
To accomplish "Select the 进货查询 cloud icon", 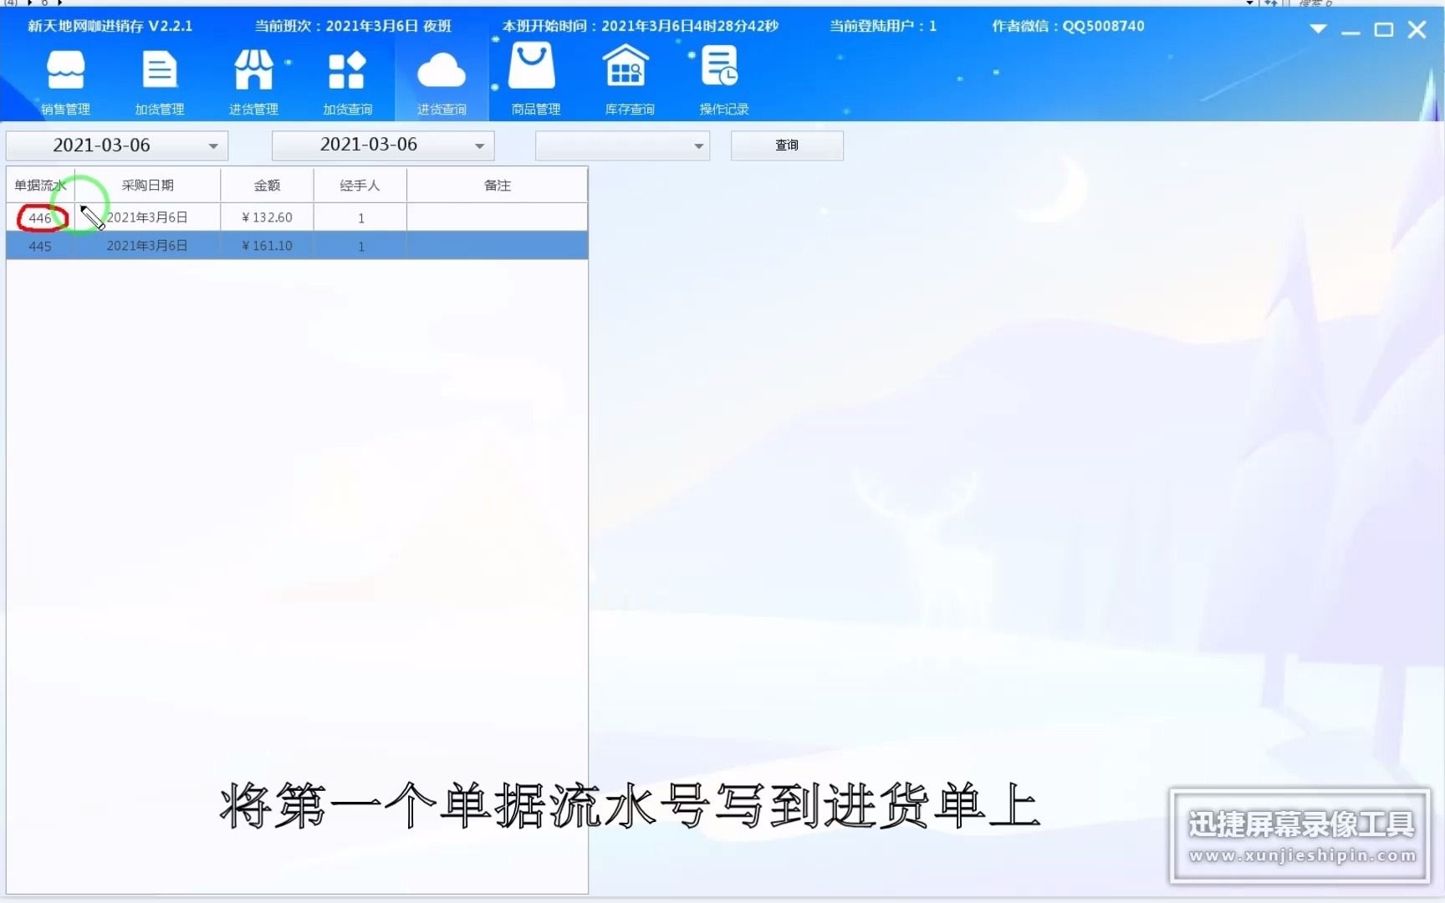I will tap(442, 82).
